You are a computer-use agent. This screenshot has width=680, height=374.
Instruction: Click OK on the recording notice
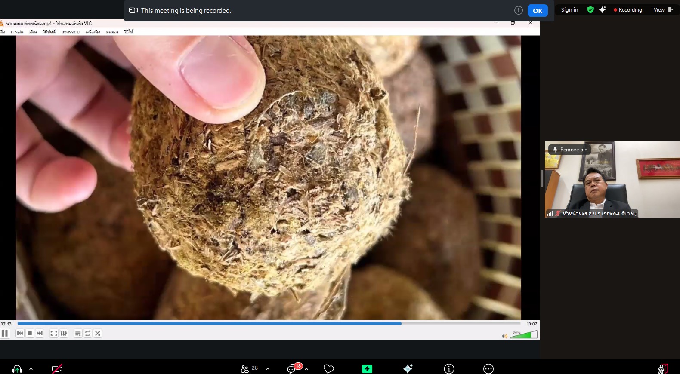point(538,11)
